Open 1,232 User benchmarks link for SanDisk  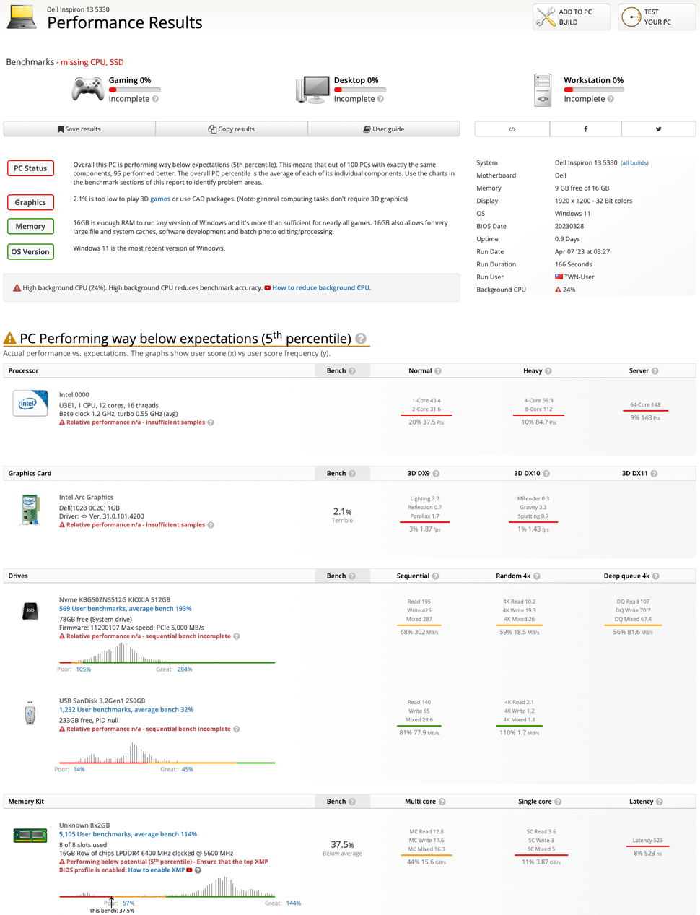tap(126, 710)
